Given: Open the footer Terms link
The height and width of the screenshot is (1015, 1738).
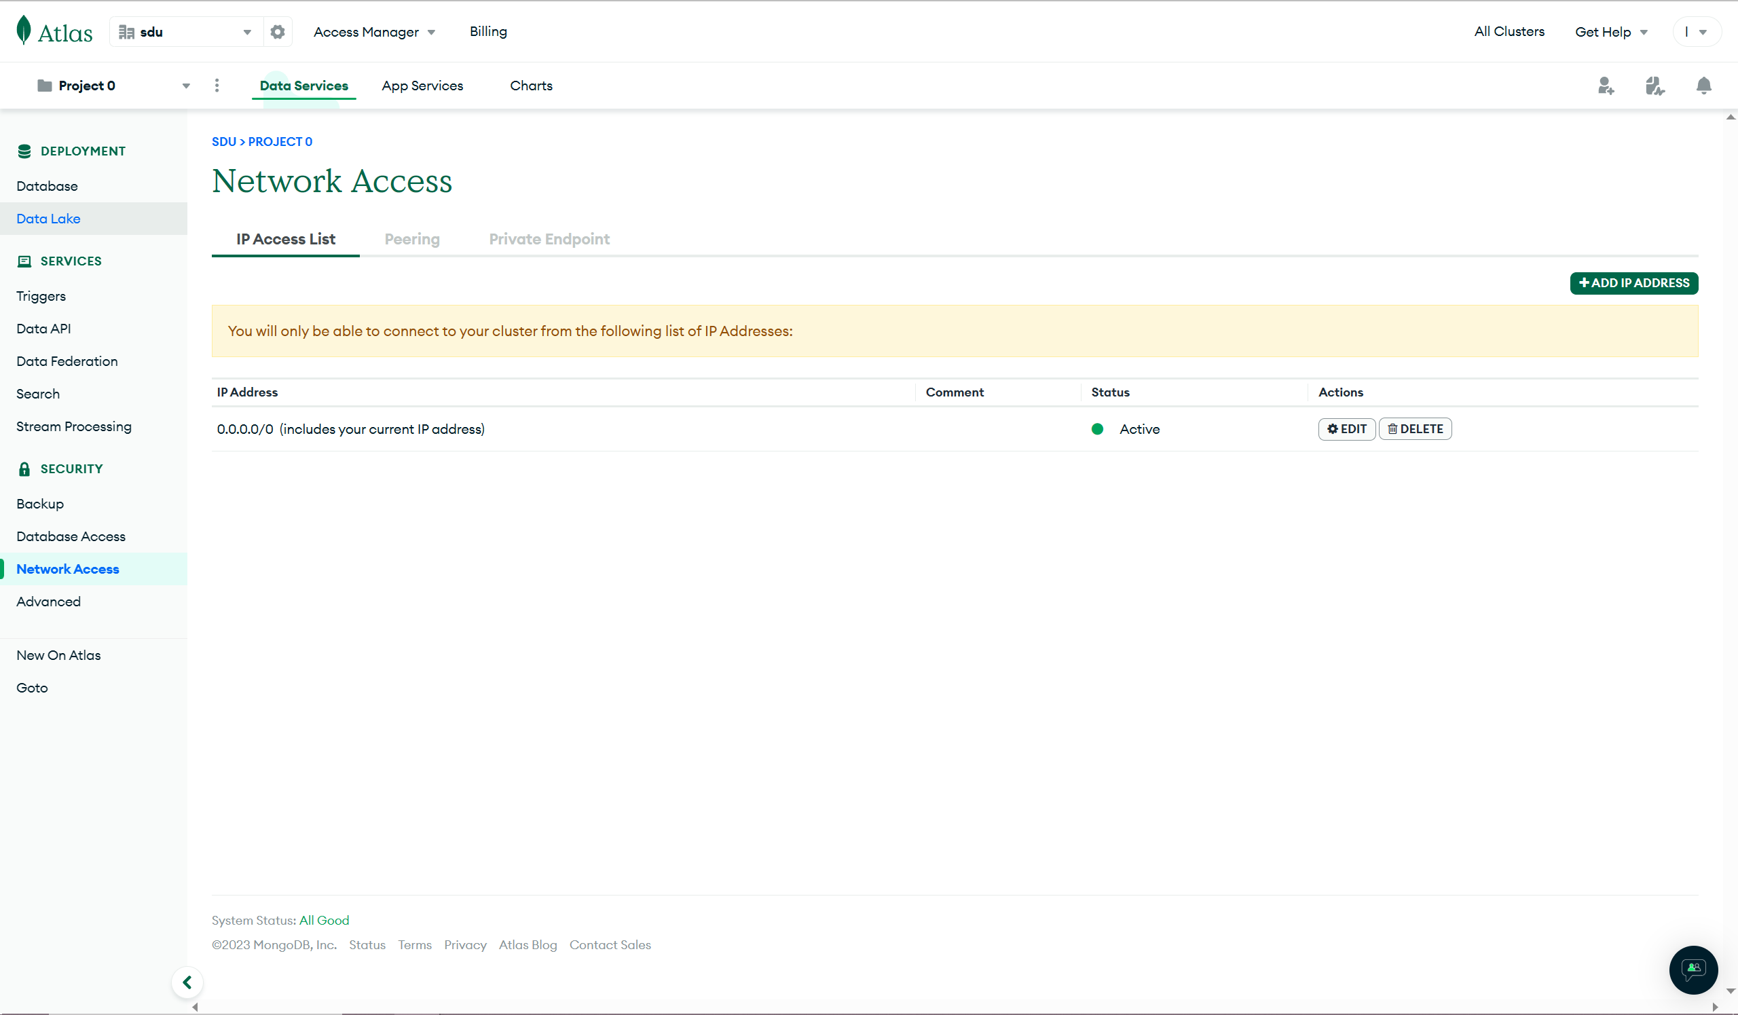Looking at the screenshot, I should [415, 945].
